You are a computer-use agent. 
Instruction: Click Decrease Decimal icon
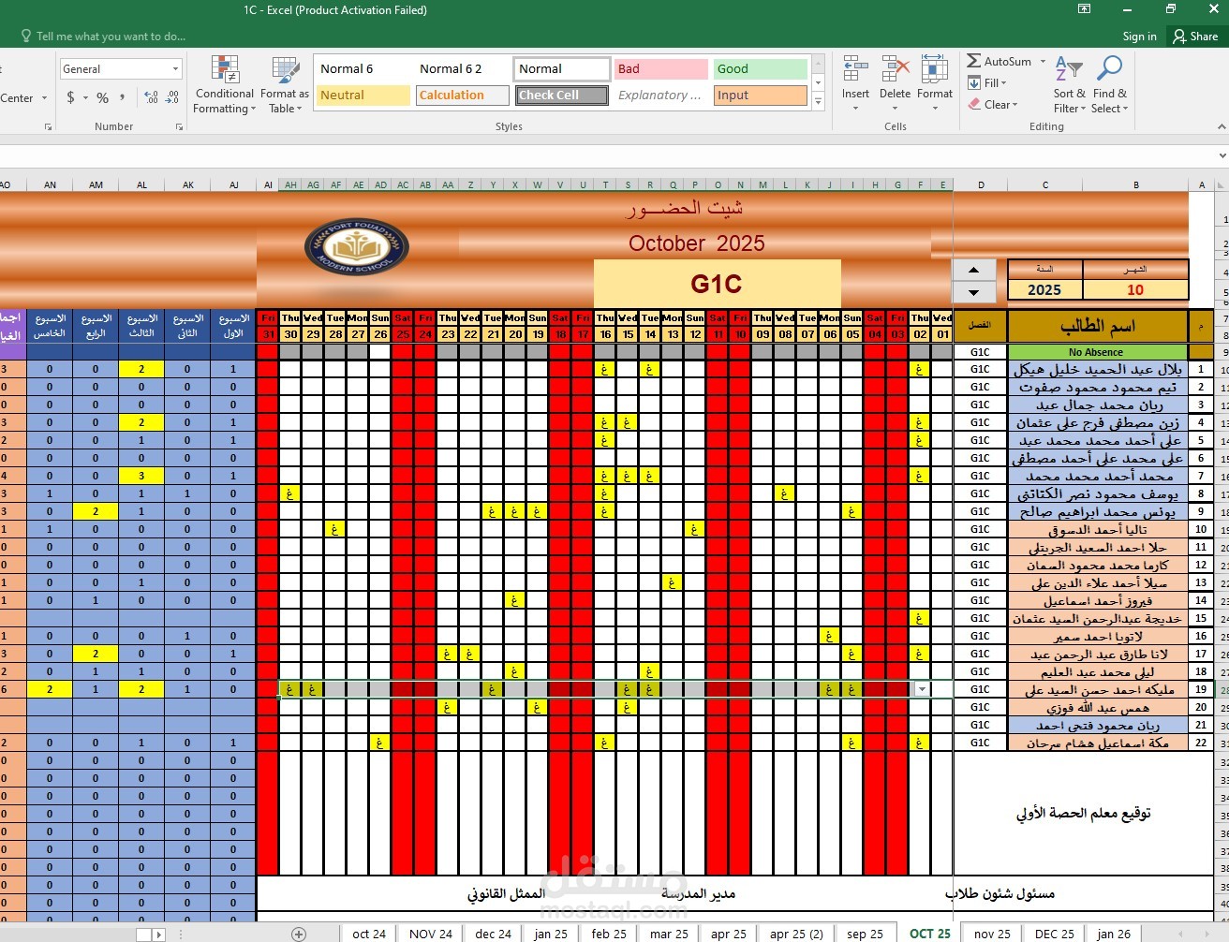point(173,97)
